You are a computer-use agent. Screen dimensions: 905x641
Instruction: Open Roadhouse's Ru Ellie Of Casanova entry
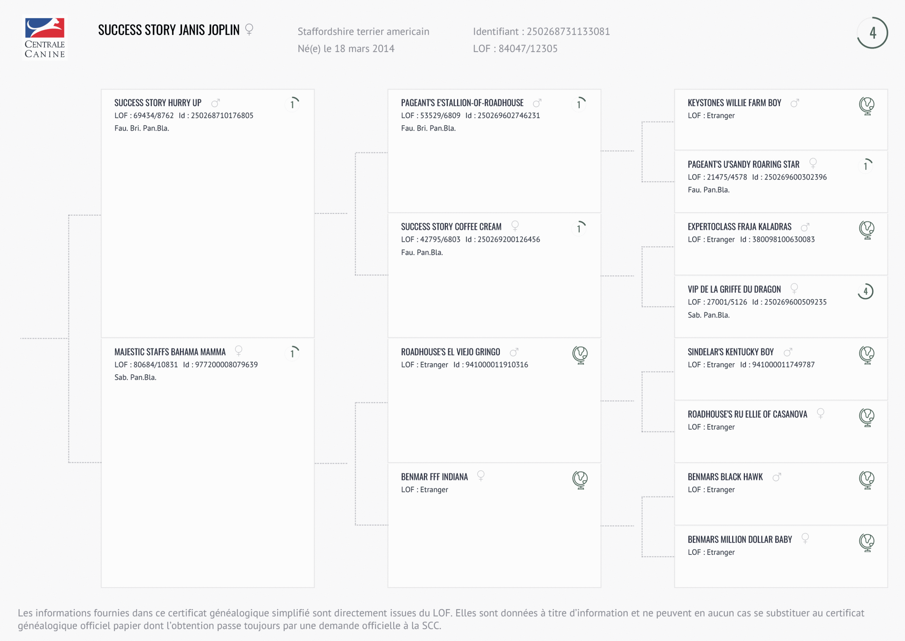tap(747, 414)
